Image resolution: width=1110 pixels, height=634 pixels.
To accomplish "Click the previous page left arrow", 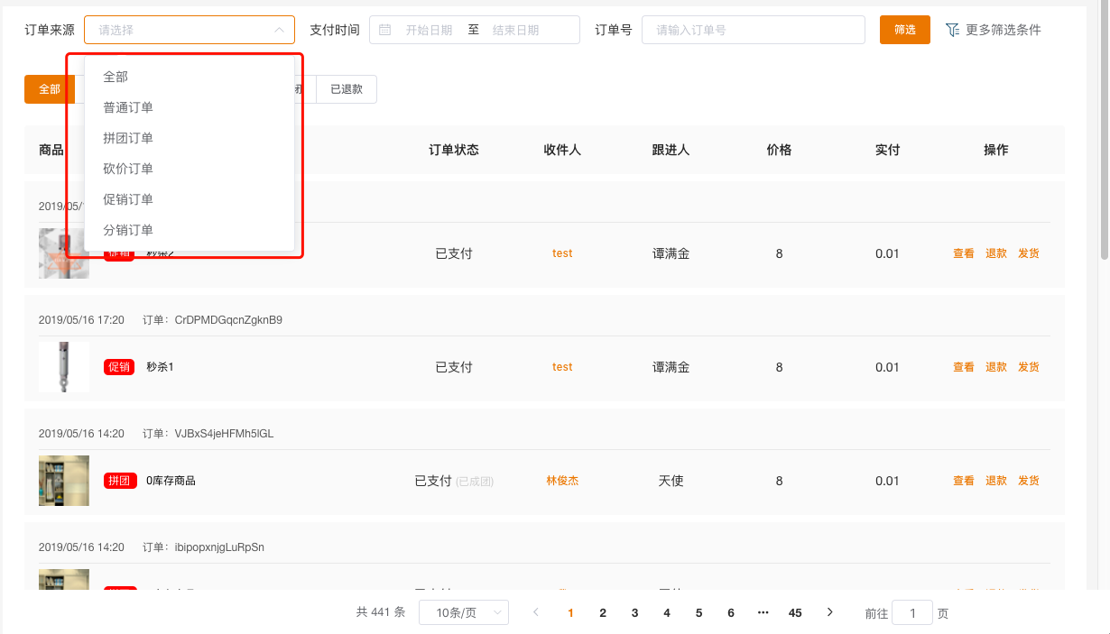I will pyautogui.click(x=536, y=612).
